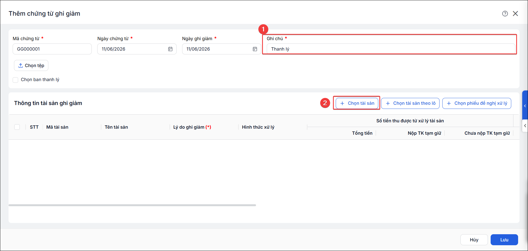
Task: Click plus icon of Chọn tài sản theo lô
Action: coord(388,103)
